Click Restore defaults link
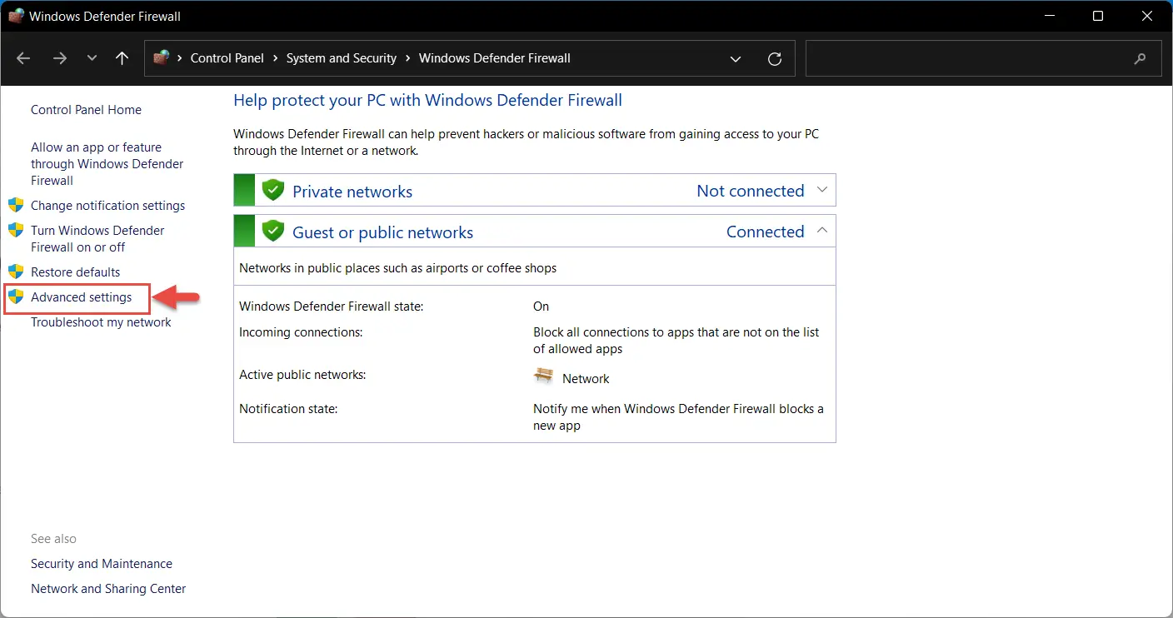Image resolution: width=1173 pixels, height=618 pixels. [x=75, y=272]
